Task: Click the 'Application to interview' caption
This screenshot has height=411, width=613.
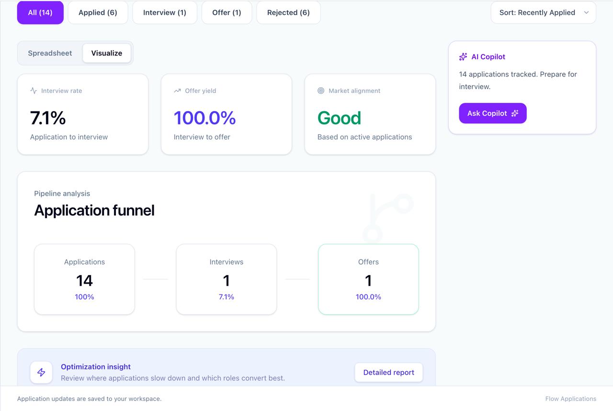Action: (x=69, y=137)
